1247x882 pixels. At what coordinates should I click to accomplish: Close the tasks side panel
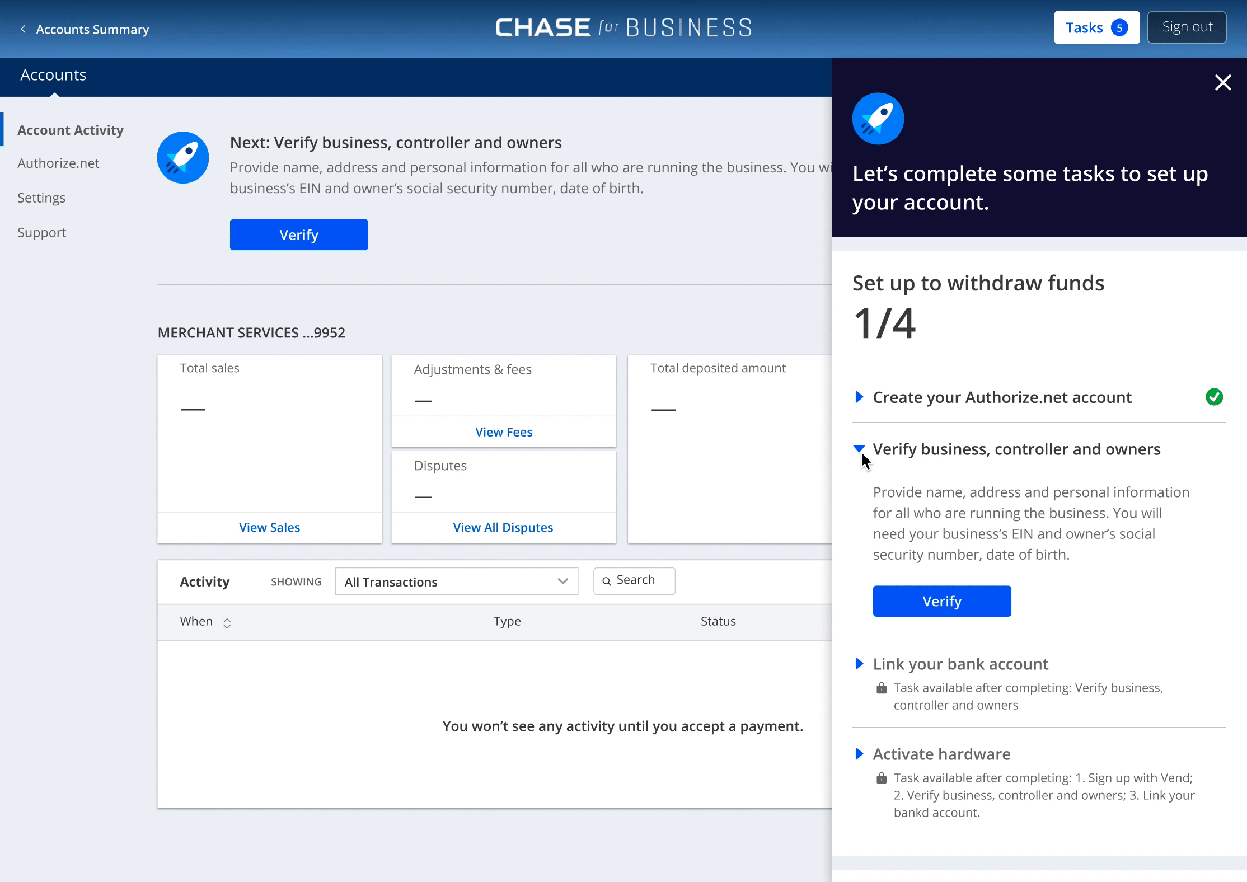pos(1223,83)
